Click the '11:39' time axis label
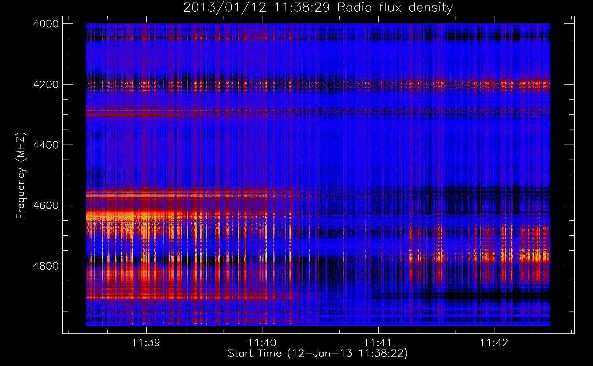This screenshot has height=366, width=593. click(146, 343)
